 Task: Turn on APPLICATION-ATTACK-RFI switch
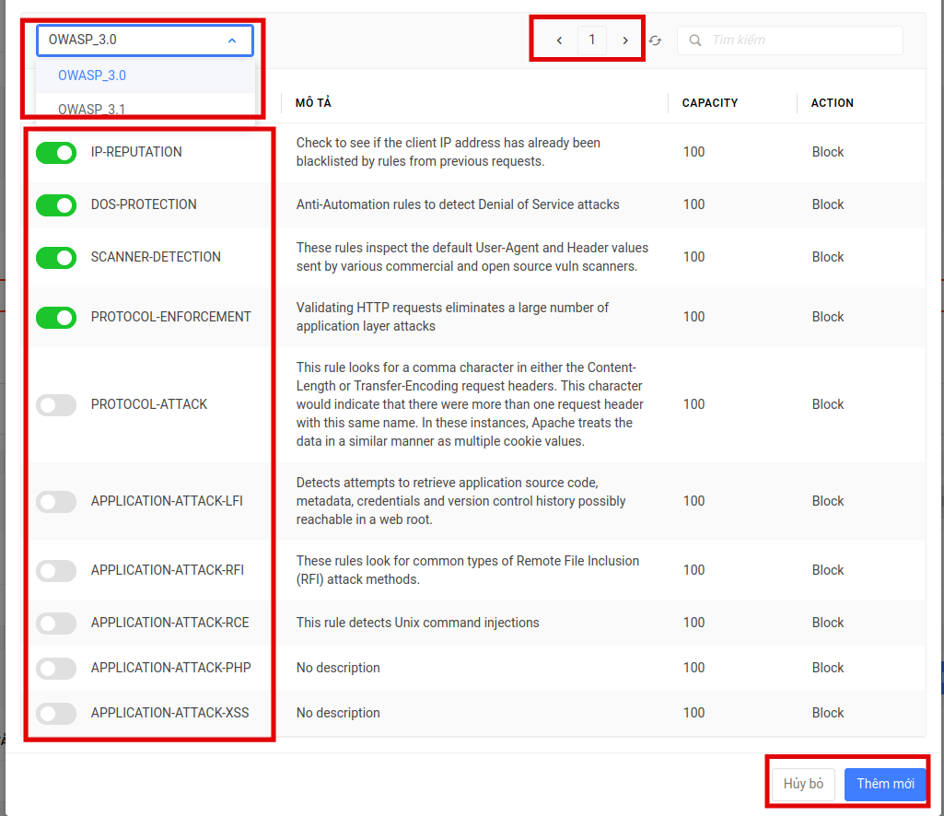[56, 570]
